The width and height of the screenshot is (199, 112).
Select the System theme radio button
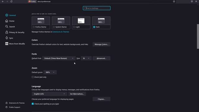(x=54, y=27)
